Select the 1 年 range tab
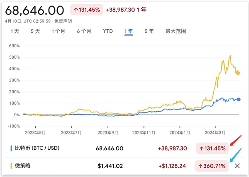Screen dimensions: 249x177 (128, 31)
